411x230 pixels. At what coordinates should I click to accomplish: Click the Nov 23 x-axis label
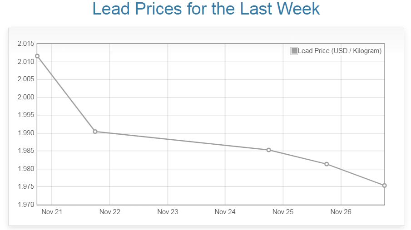coord(168,212)
